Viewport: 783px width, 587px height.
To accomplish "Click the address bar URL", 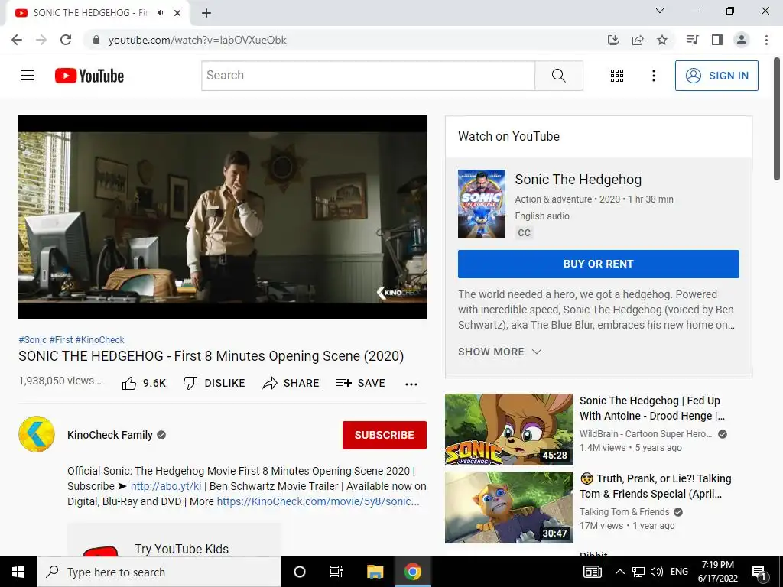I will coord(197,40).
